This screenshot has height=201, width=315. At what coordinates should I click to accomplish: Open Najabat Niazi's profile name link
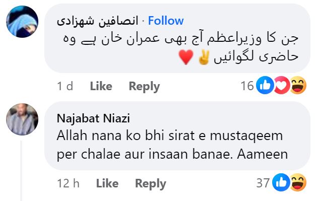93,118
